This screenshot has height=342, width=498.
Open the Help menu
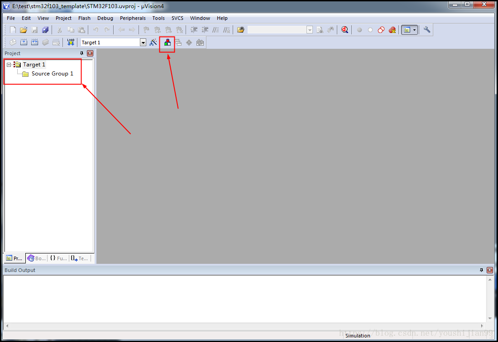click(x=222, y=18)
